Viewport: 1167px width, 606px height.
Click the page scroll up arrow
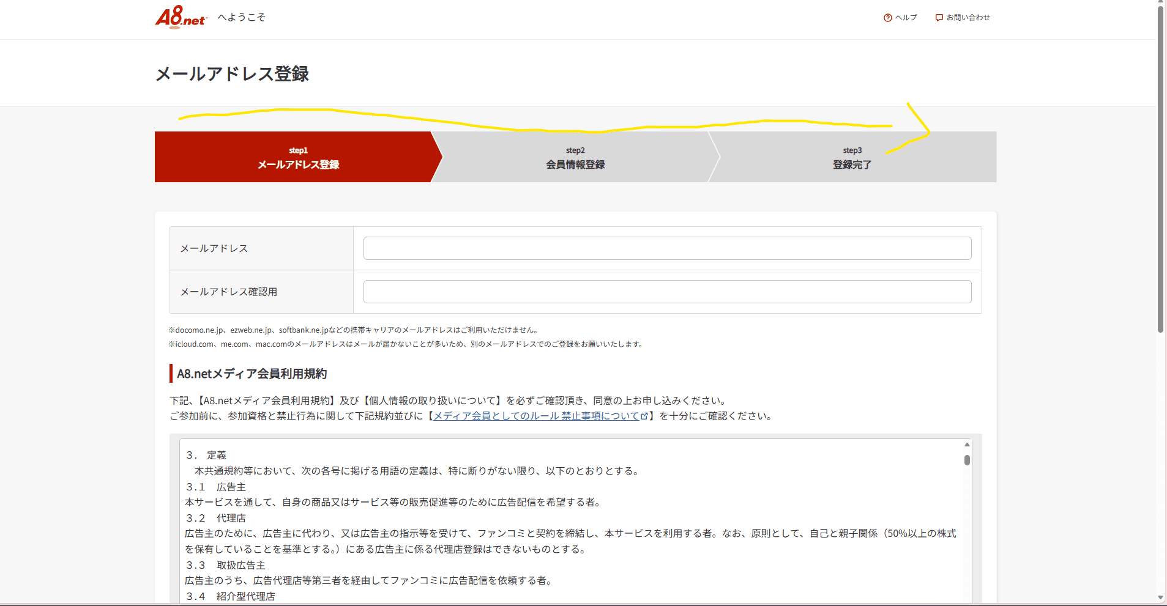pyautogui.click(x=1160, y=3)
